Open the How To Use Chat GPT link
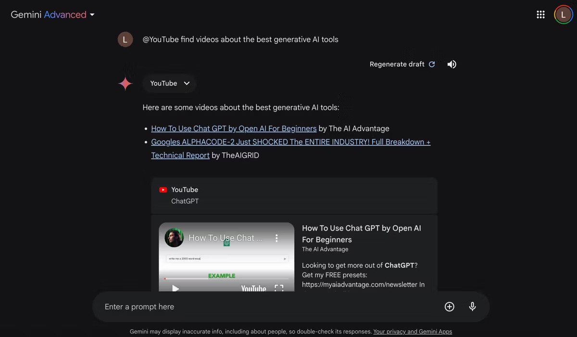Screen dimensions: 577x337 coord(234,129)
